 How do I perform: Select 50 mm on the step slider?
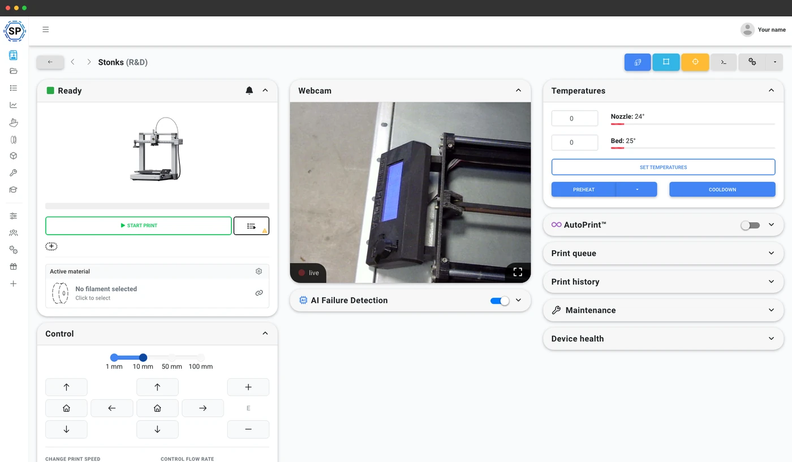[172, 358]
